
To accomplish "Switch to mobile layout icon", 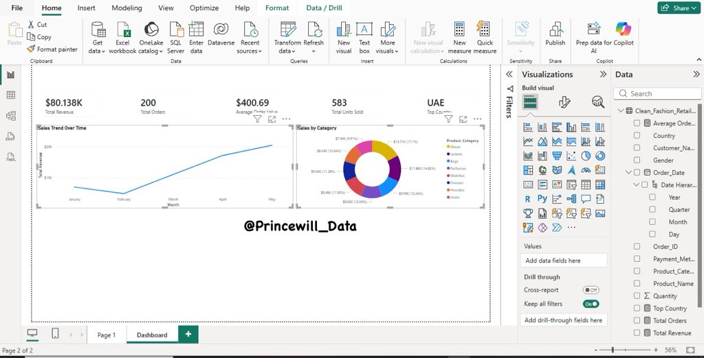I will point(55,333).
